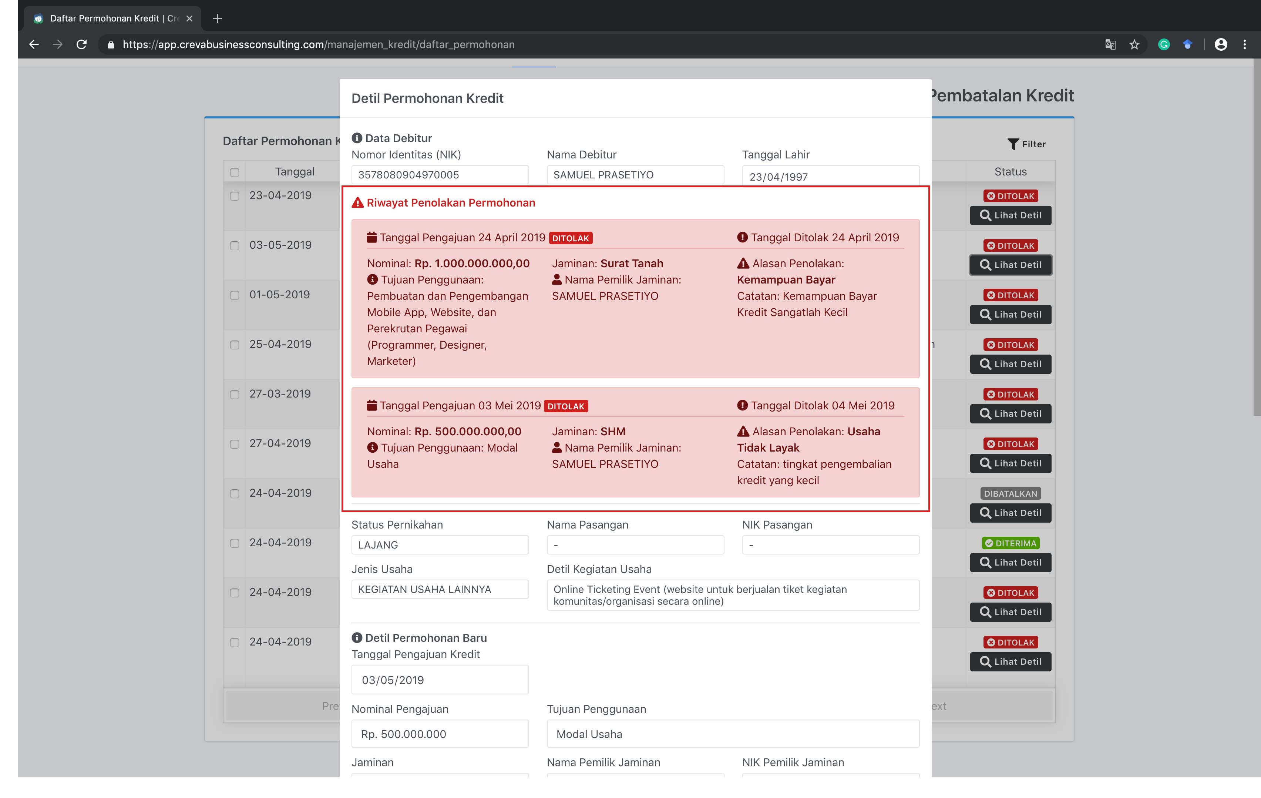The width and height of the screenshot is (1261, 798).
Task: Tick the checkbox of the DITERIMA row
Action: 235,543
